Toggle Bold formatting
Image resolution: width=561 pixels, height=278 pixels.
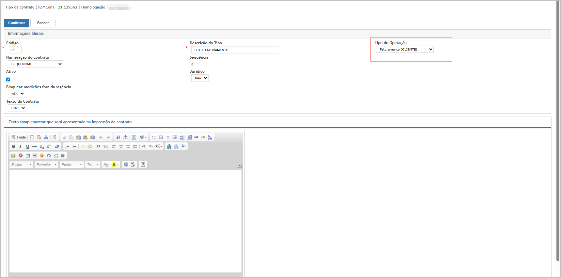click(x=13, y=146)
